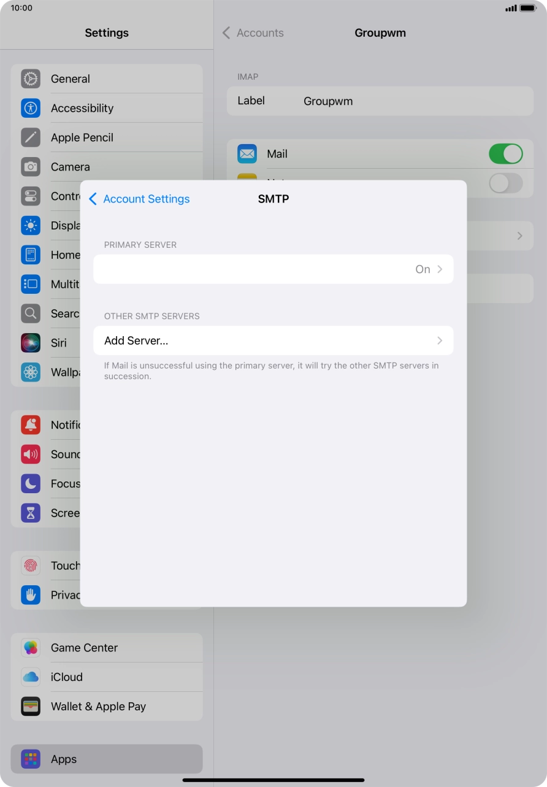Select the Camera settings icon
Screen dimensions: 547x787
coord(30,166)
